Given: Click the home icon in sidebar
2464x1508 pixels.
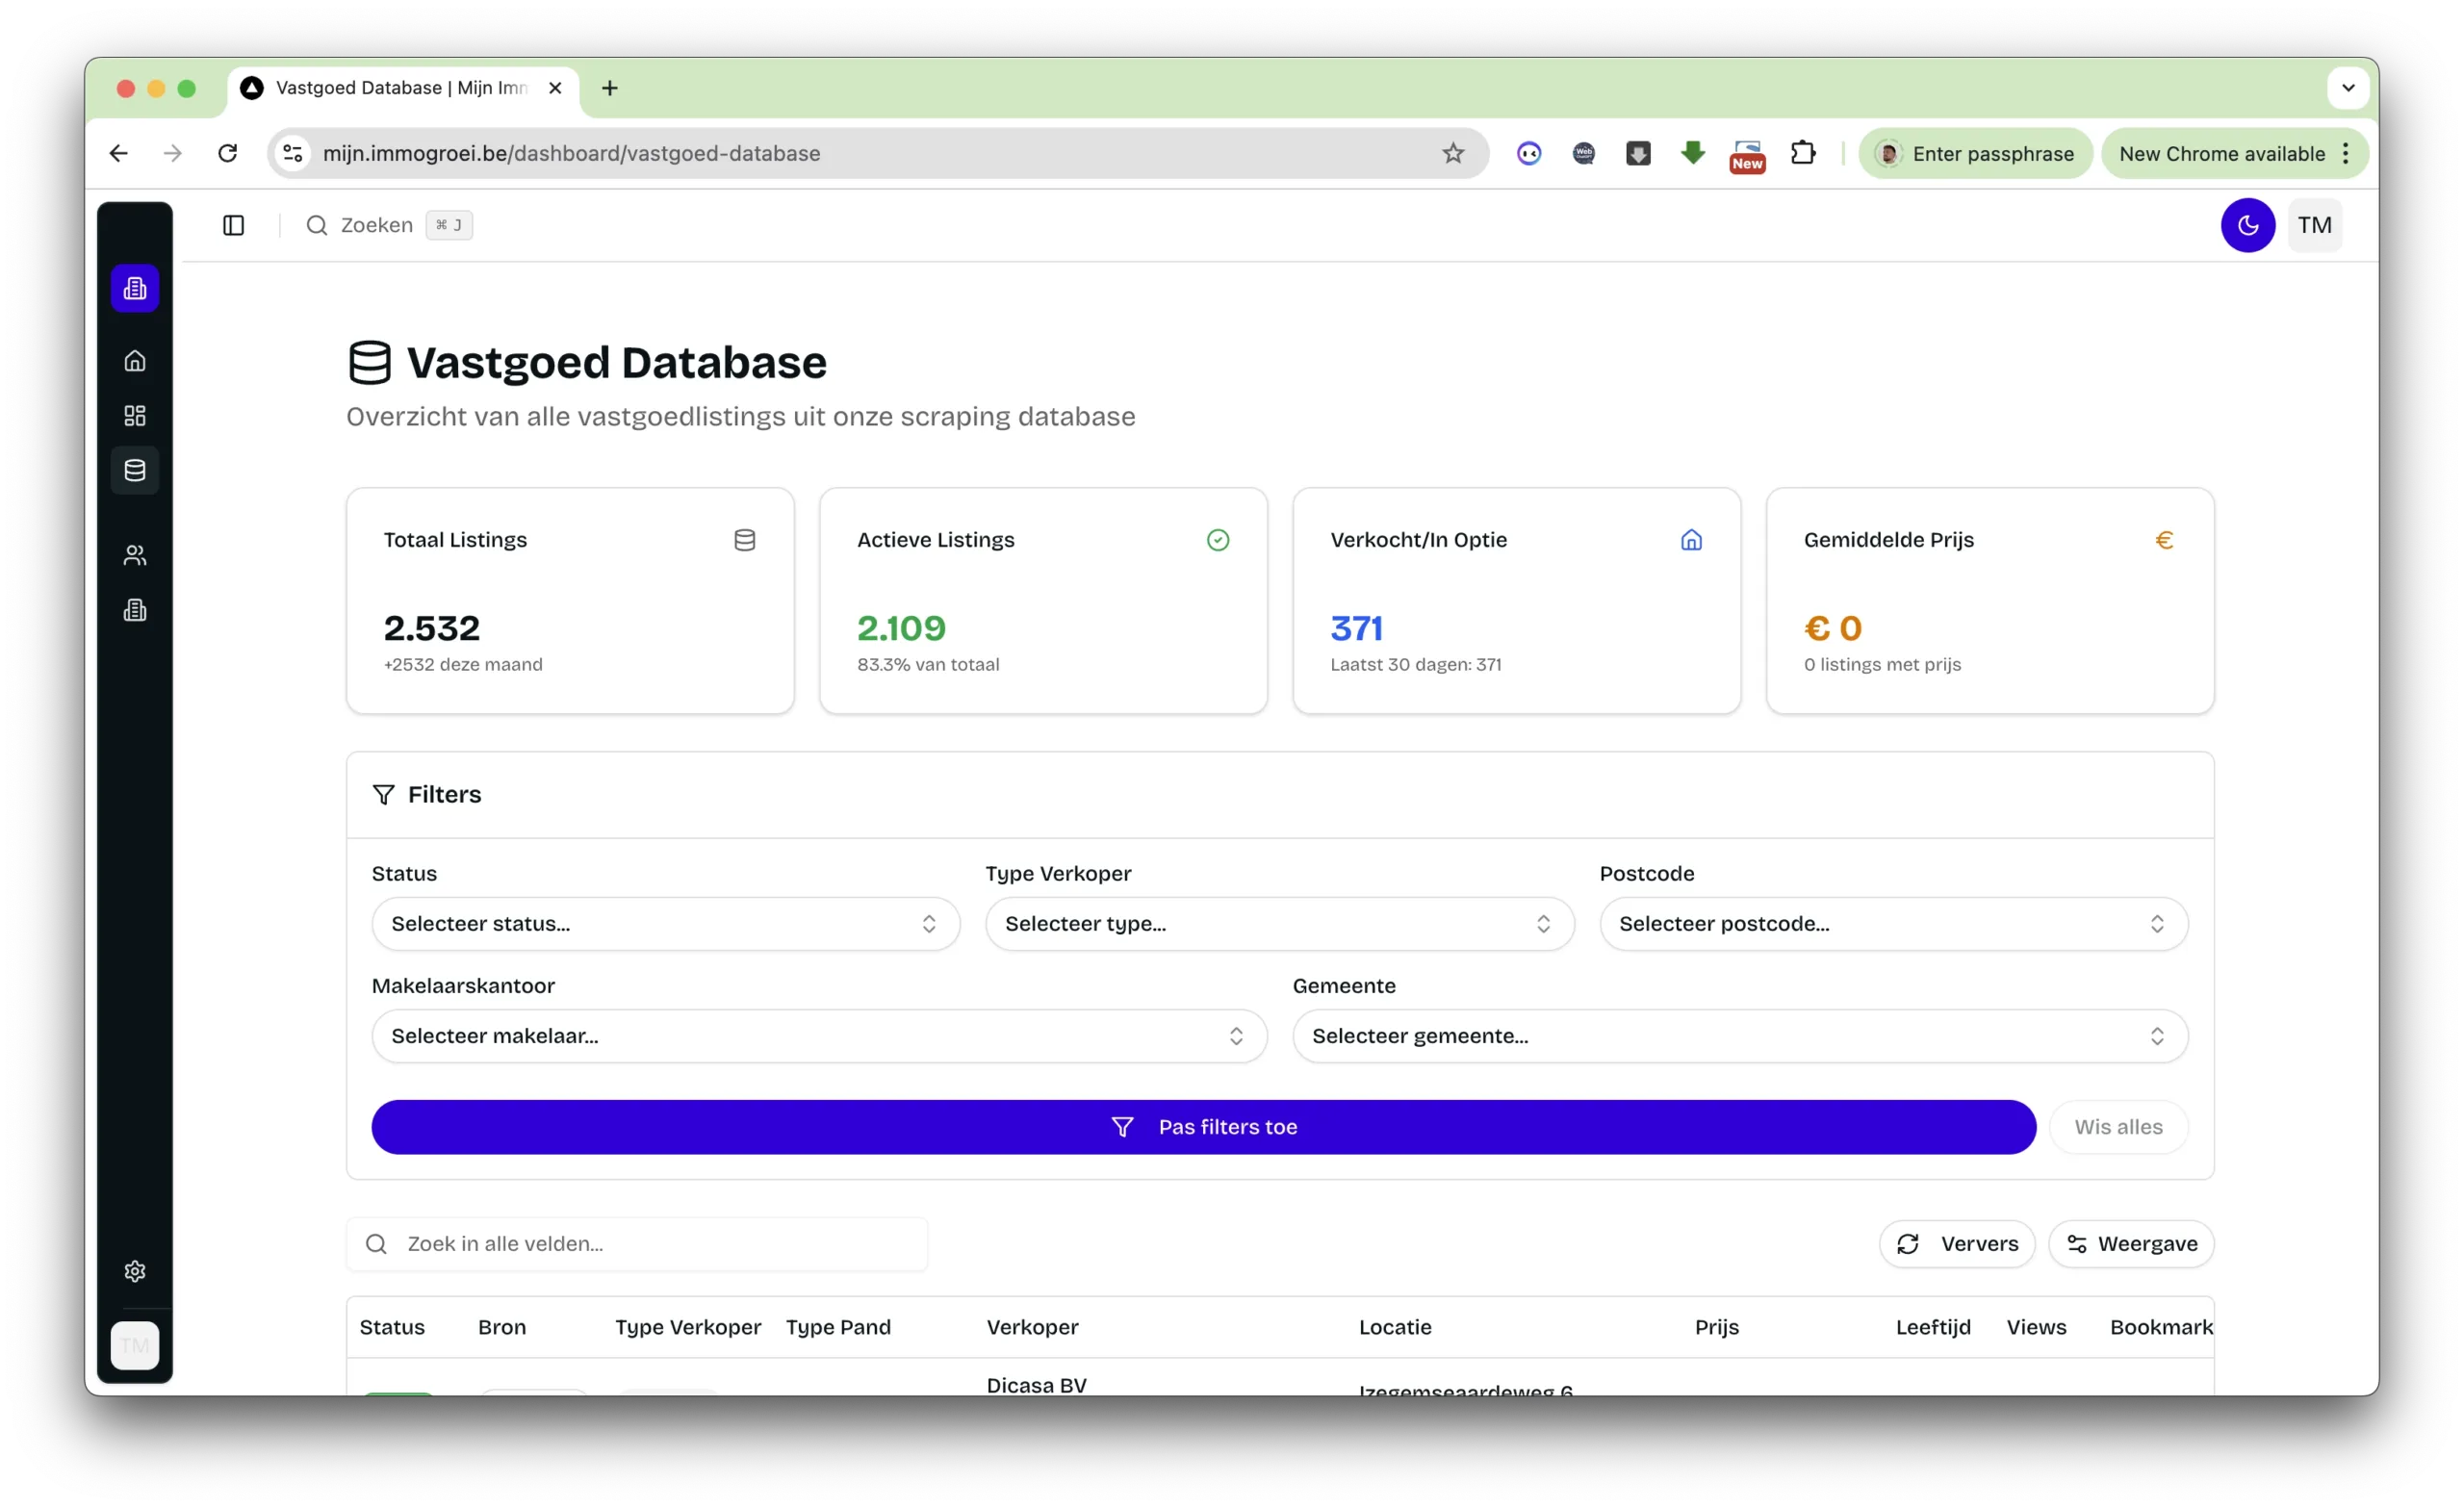Looking at the screenshot, I should [135, 361].
